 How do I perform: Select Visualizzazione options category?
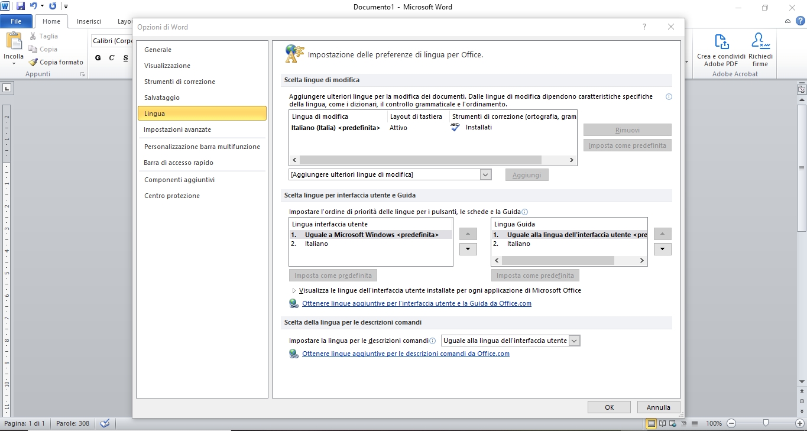click(x=202, y=66)
